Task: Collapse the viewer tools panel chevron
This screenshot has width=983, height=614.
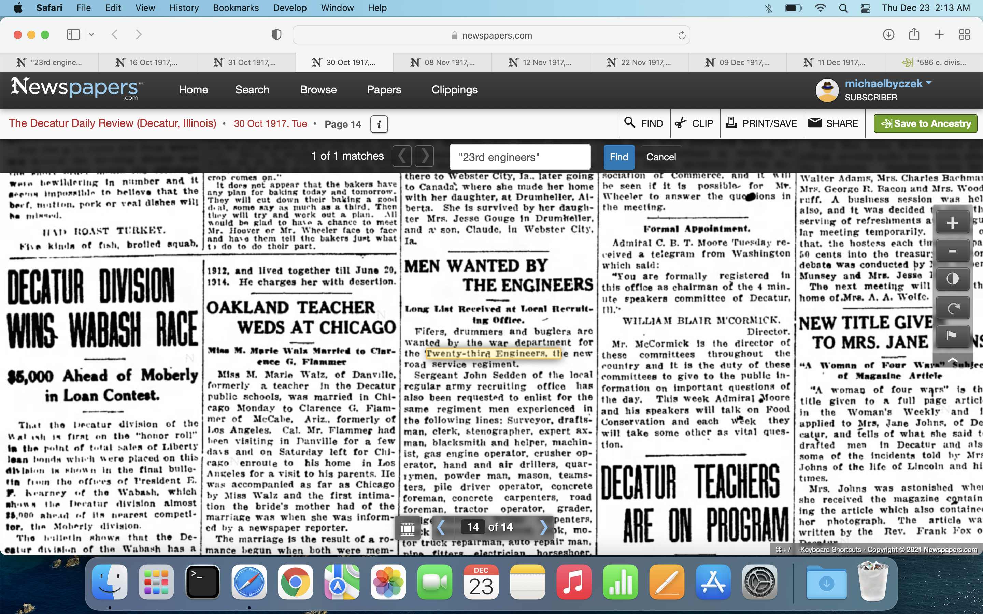Action: point(952,360)
